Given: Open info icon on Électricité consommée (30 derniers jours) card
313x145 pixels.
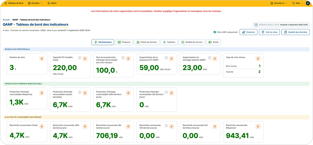Looking at the screenshot, I should tap(166, 126).
